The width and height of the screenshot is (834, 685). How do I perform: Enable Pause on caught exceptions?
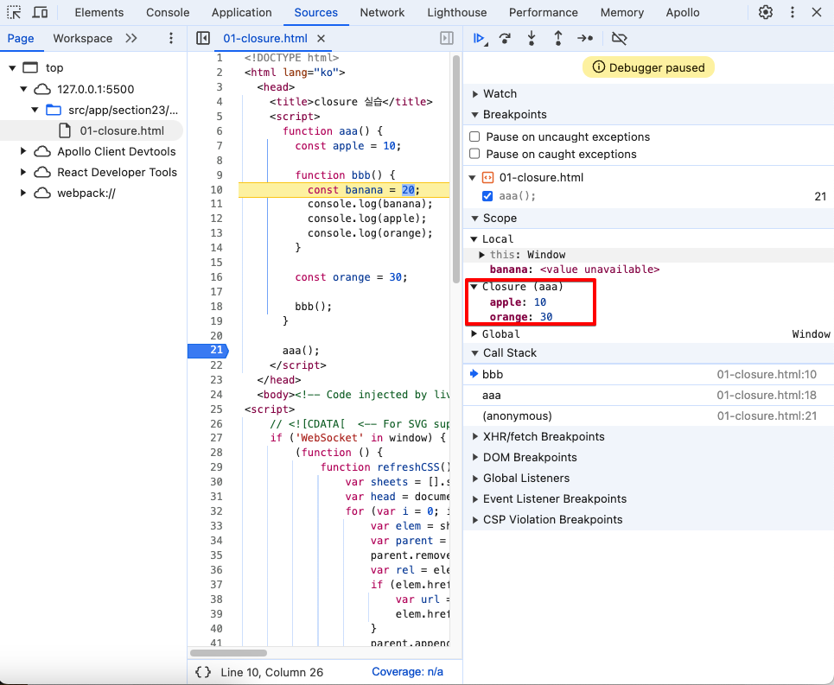[x=475, y=154]
